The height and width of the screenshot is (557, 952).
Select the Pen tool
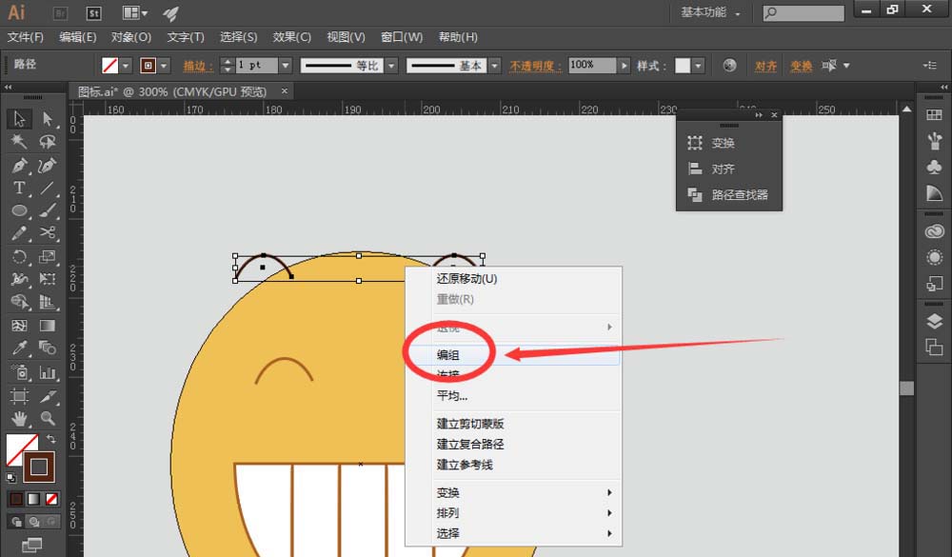[19, 166]
